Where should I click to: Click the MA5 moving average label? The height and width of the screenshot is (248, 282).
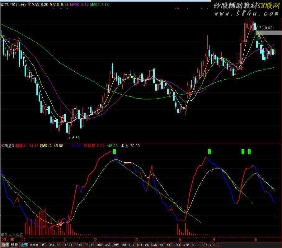pyautogui.click(x=40, y=5)
